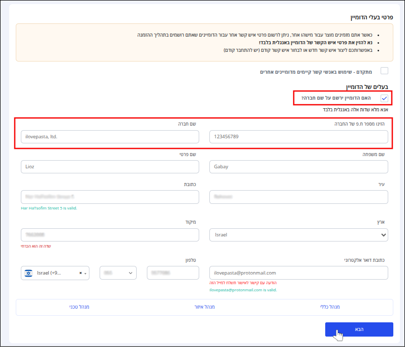This screenshot has height=362, width=405.
Task: Click the email field with ilovepasta@protonmail.com
Action: pos(299,273)
